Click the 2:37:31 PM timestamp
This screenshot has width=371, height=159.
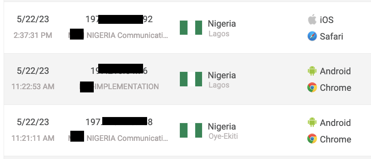[x=33, y=35]
